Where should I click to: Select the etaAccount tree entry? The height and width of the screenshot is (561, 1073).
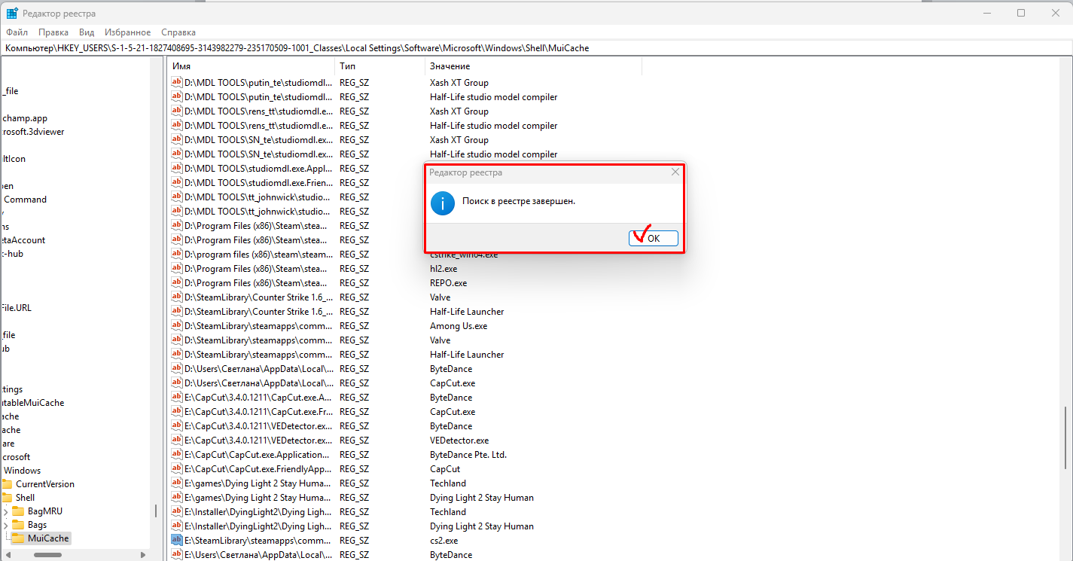pos(23,240)
